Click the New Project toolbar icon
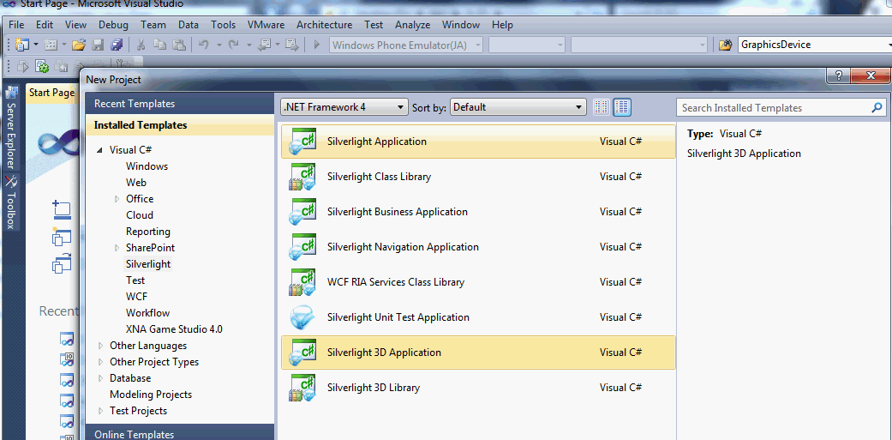This screenshot has height=440, width=892. (21, 45)
